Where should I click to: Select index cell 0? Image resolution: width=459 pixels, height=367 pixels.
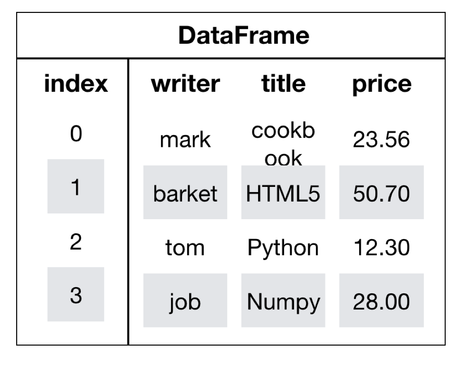(76, 134)
